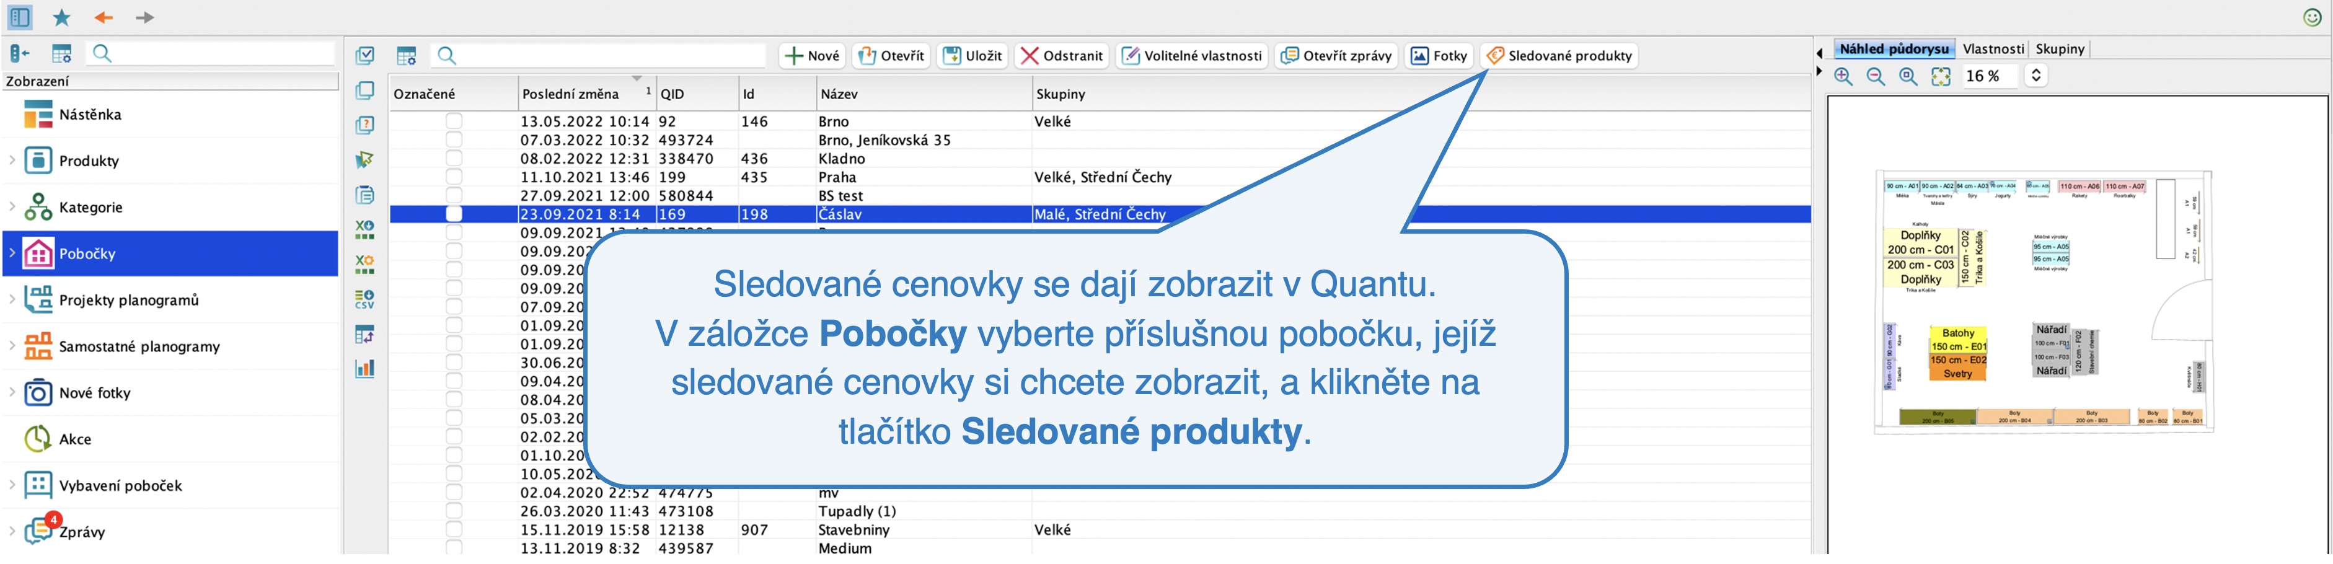The height and width of the screenshot is (564, 2333).
Task: Tick the checkbox for Praha row
Action: coord(454,177)
